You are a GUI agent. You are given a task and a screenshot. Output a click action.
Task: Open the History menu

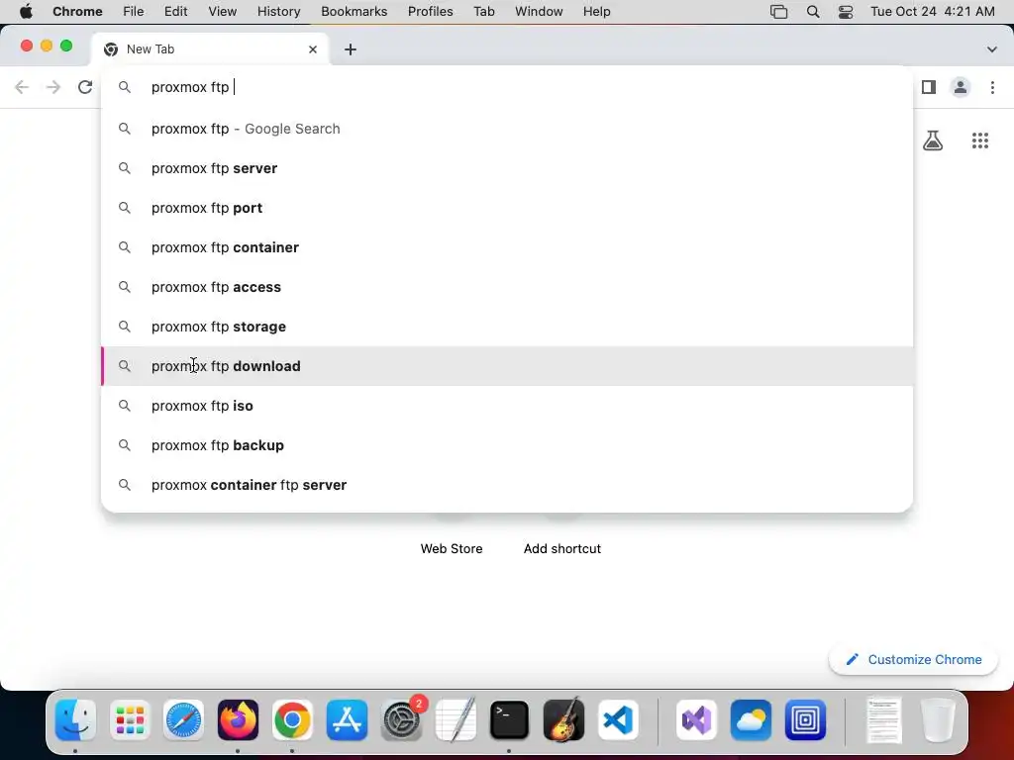pos(278,12)
